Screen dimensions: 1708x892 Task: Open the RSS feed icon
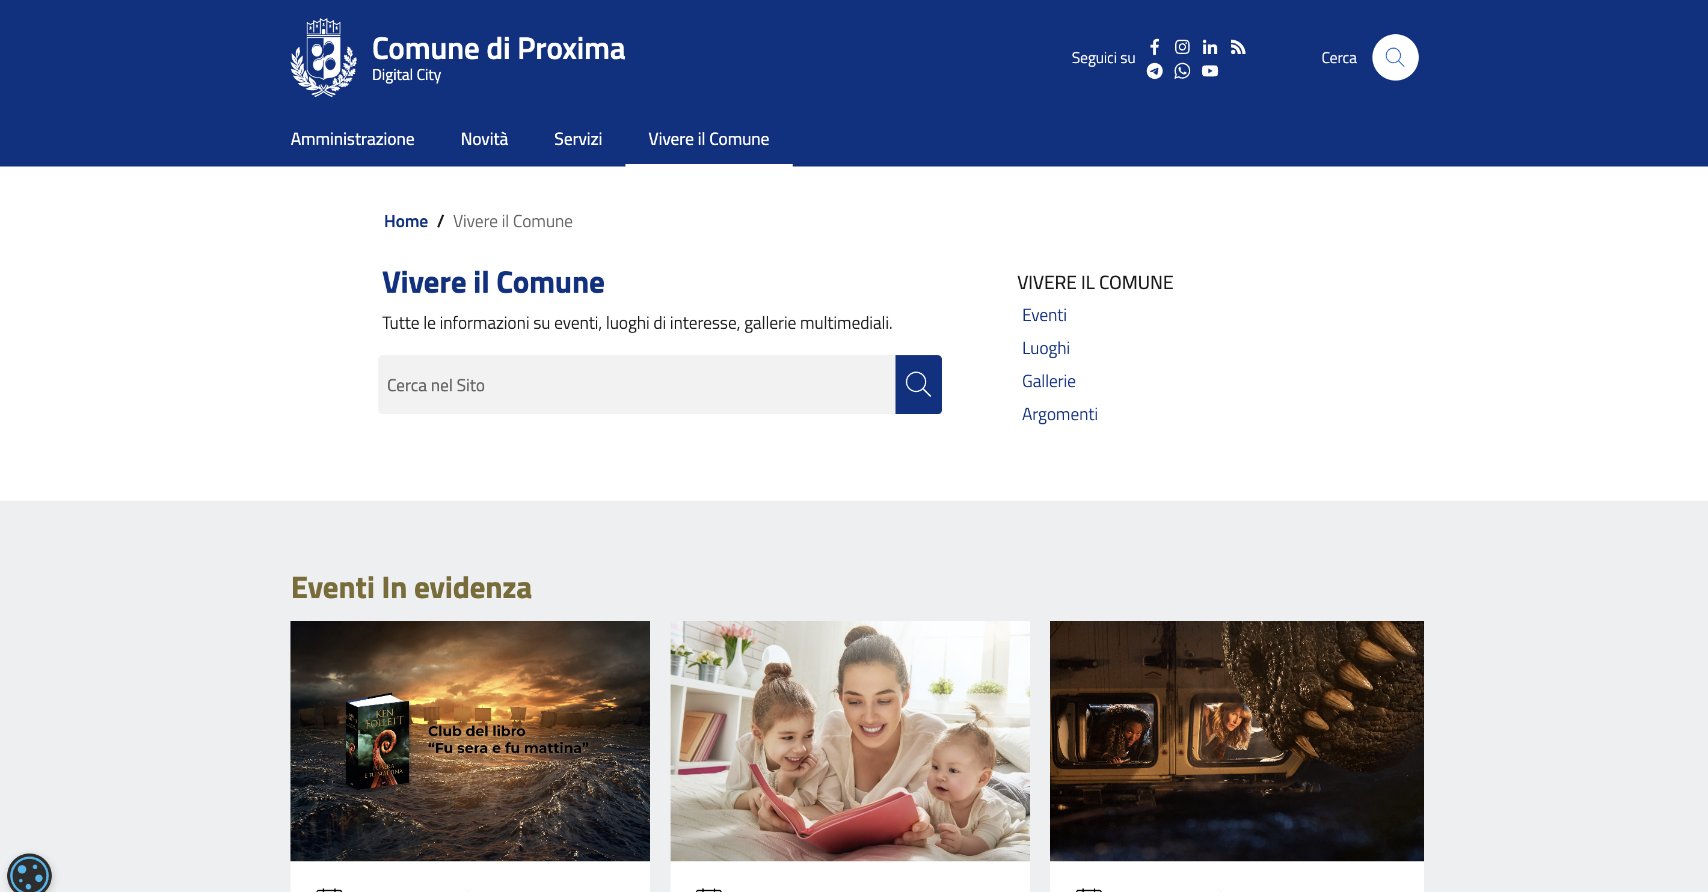pos(1237,47)
